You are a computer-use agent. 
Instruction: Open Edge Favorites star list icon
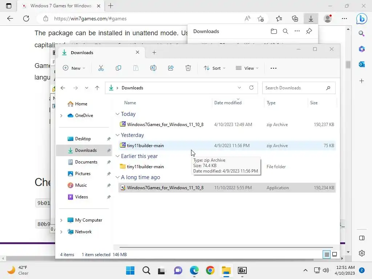tap(279, 19)
